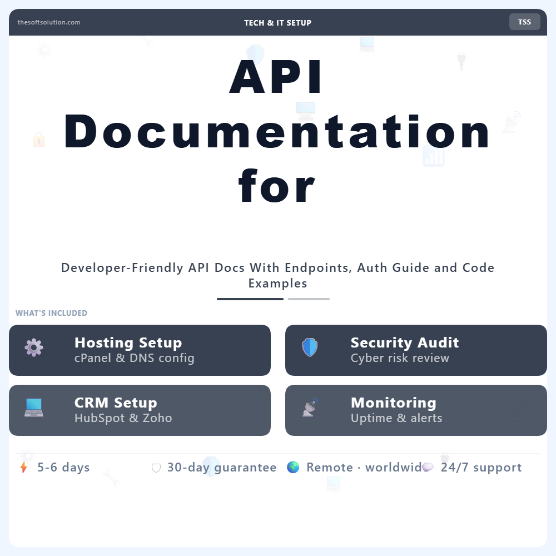Click the '5-6 days' text
The image size is (556, 556).
point(63,468)
